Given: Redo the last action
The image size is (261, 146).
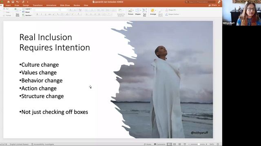Looking at the screenshot, I should pos(23,2).
